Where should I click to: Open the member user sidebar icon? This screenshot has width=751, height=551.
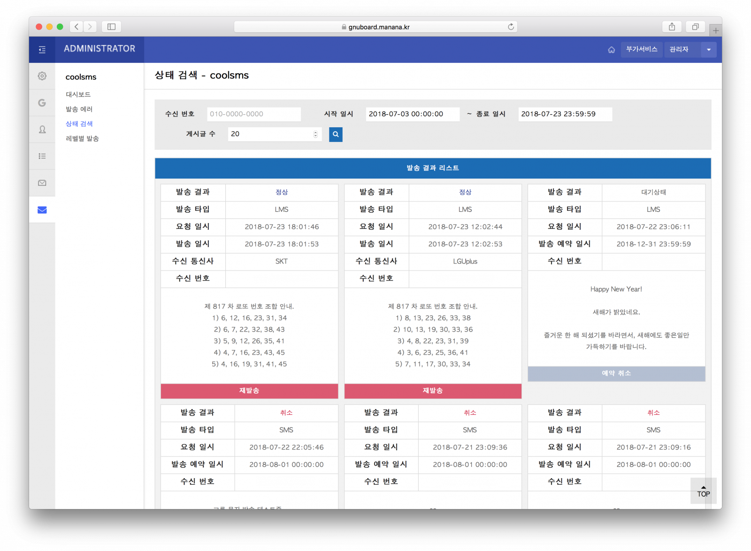[x=42, y=130]
